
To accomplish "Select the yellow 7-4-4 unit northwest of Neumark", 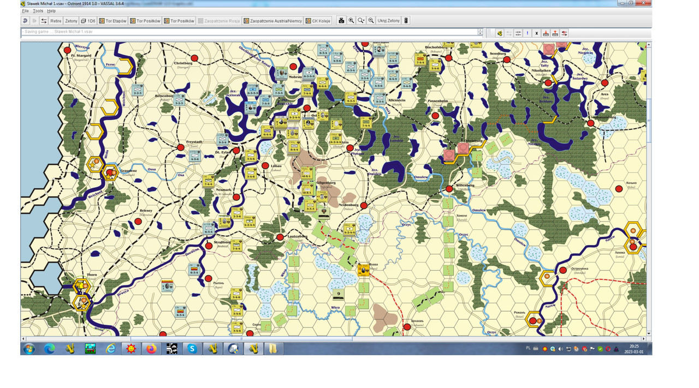I will tap(208, 181).
